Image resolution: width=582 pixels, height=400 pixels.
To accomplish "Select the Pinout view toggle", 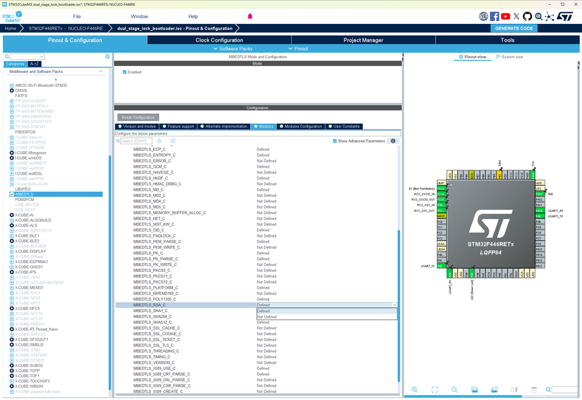I will pyautogui.click(x=472, y=57).
